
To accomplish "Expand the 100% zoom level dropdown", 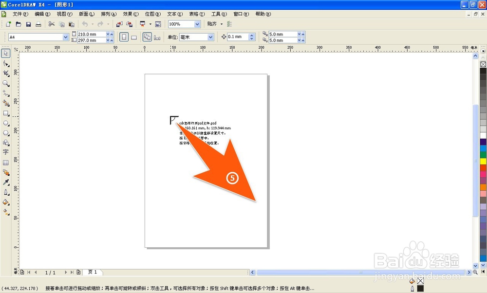I will click(197, 24).
